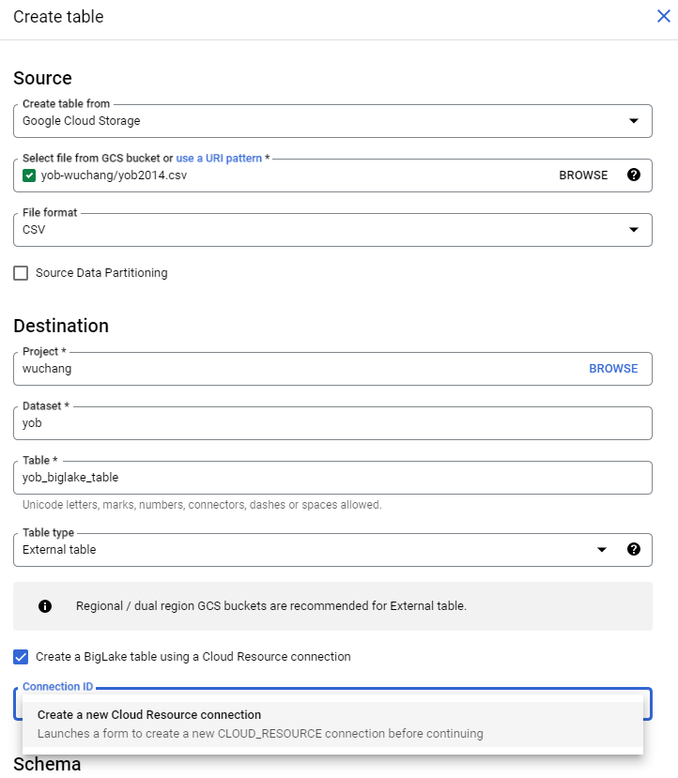Click help icon beside GCS file BROWSE
The height and width of the screenshot is (778, 678).
coord(634,175)
